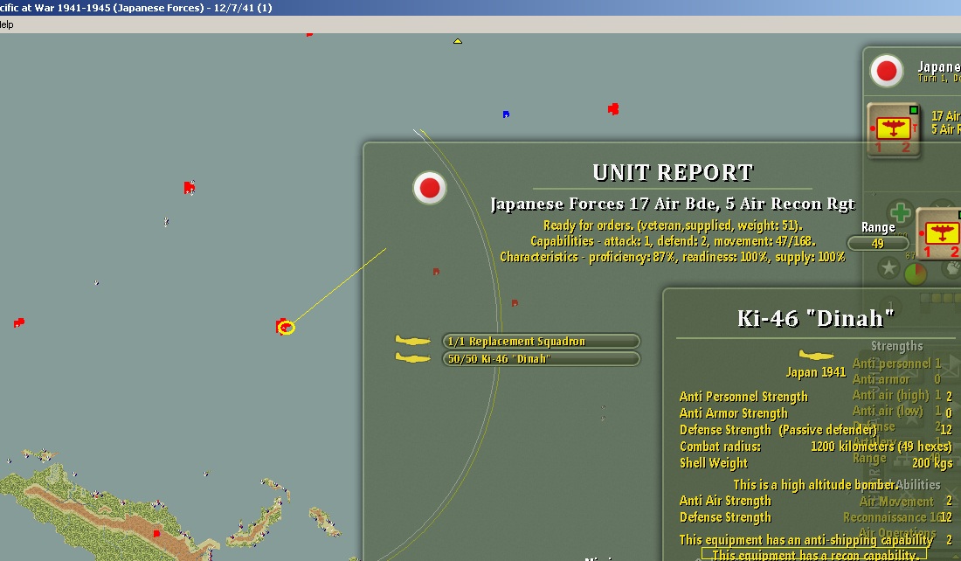961x561 pixels.
Task: Select the 50/50 Ki-46 "Dinah" row
Action: (x=541, y=358)
